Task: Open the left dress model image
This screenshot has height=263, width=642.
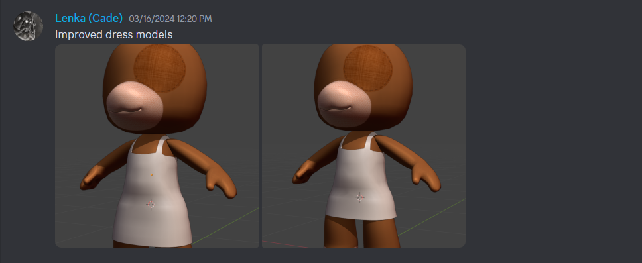Action: 157,146
